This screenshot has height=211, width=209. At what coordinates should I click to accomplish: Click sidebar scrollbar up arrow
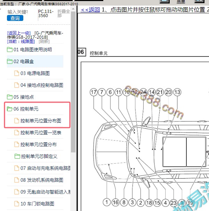[x=73, y=9]
